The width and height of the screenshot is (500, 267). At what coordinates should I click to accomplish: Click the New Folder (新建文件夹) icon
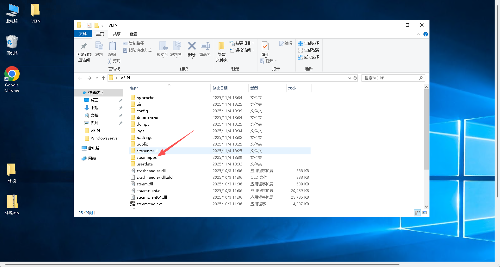tap(221, 47)
